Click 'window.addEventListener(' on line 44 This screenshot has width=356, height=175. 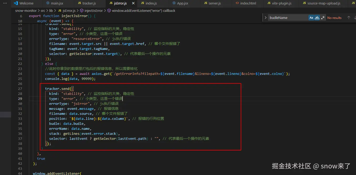(x=57, y=173)
